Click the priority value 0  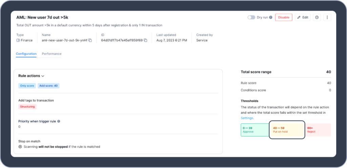[19, 127]
